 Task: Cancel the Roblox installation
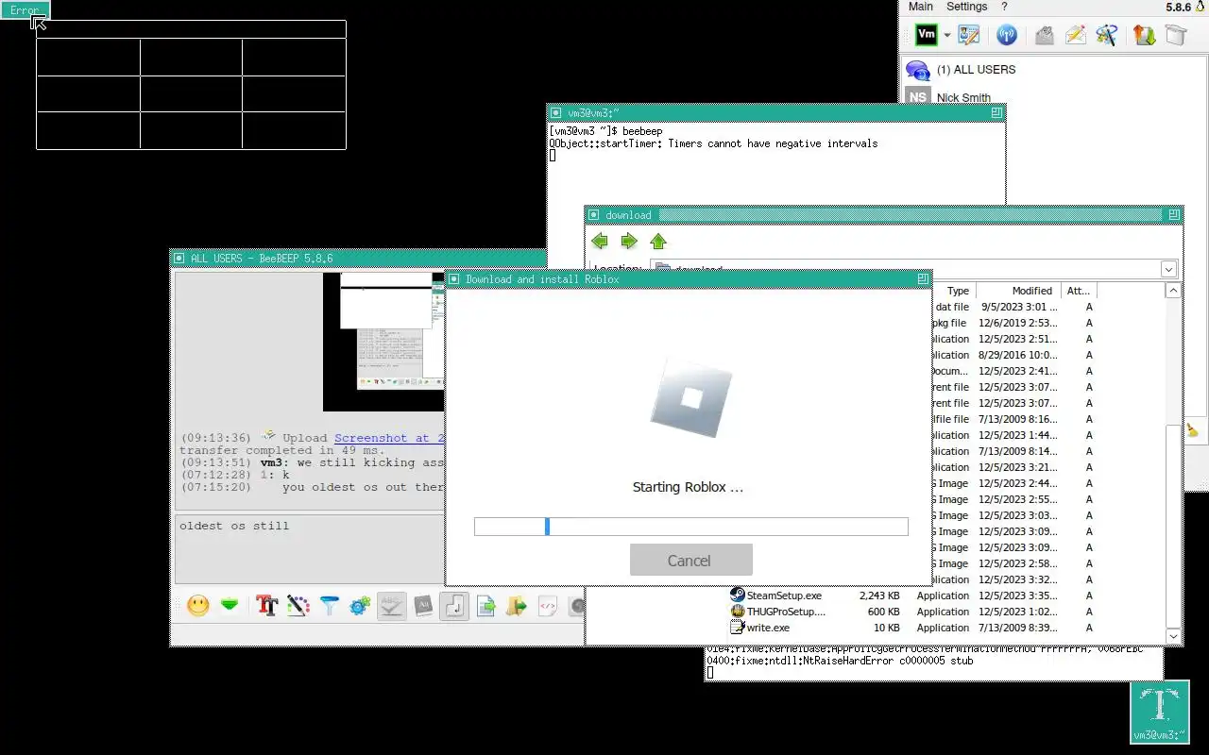pos(690,560)
